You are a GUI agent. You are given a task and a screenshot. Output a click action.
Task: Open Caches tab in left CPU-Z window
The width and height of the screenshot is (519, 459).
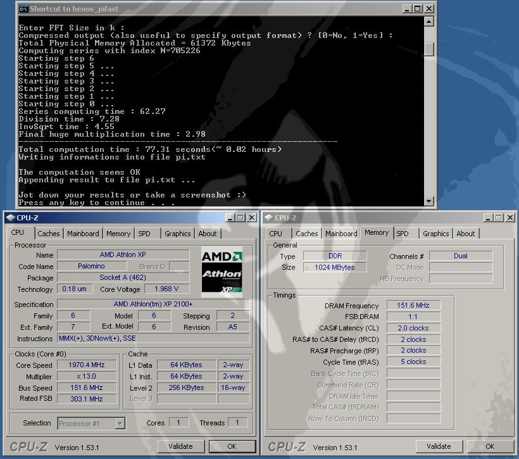tap(49, 234)
